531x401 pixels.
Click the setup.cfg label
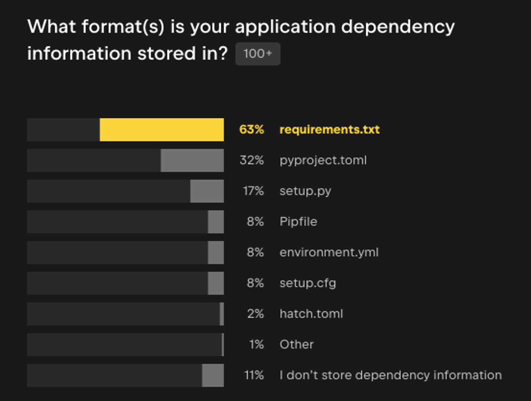click(308, 284)
